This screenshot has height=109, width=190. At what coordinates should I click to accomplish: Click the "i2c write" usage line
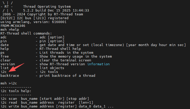pos(57,106)
